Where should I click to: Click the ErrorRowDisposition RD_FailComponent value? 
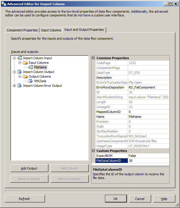pos(149,87)
